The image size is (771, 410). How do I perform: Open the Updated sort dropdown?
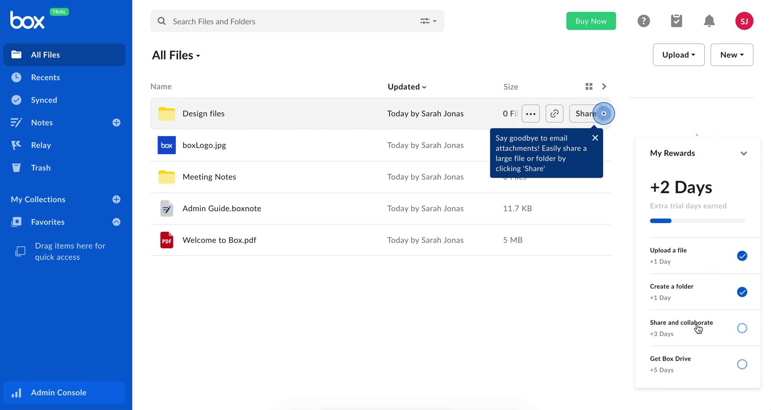tap(407, 86)
